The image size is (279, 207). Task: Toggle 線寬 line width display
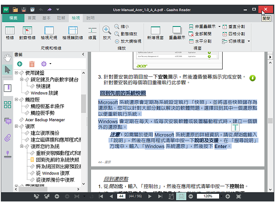click(92, 33)
